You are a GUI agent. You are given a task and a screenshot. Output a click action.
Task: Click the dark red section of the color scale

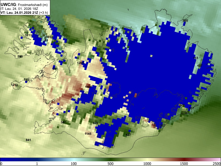(184, 160)
